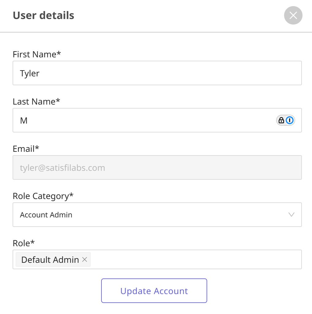Open the Account Admin dropdown
The height and width of the screenshot is (314, 312).
[x=153, y=215]
